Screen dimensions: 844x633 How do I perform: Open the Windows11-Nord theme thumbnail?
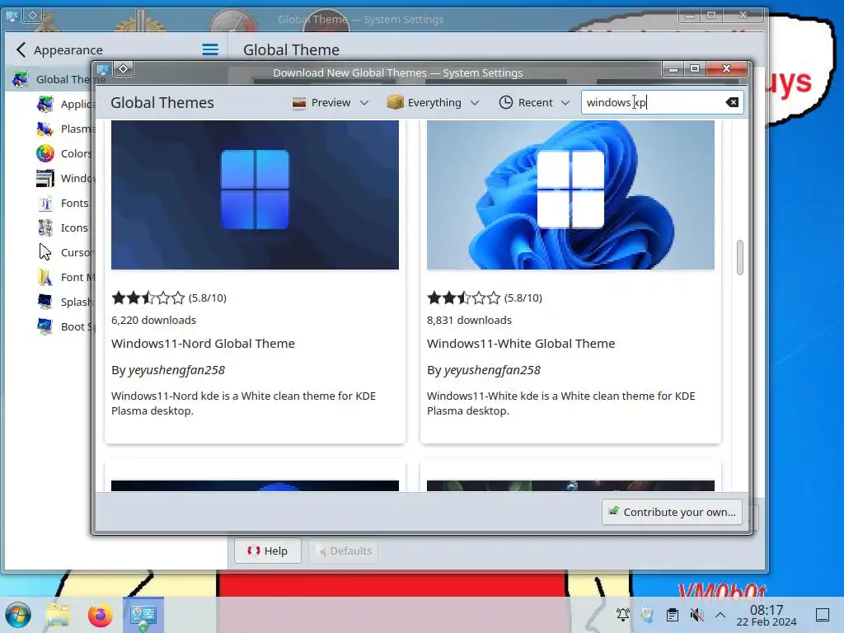[255, 195]
